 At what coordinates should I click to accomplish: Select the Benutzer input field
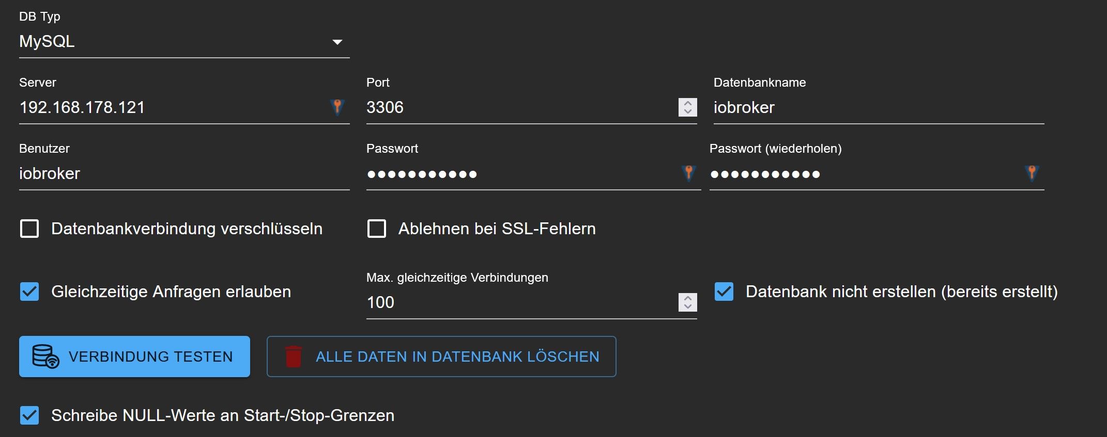184,173
